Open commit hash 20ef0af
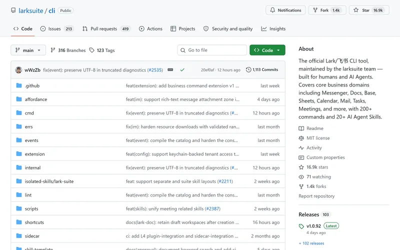The image size is (400, 250). 207,70
